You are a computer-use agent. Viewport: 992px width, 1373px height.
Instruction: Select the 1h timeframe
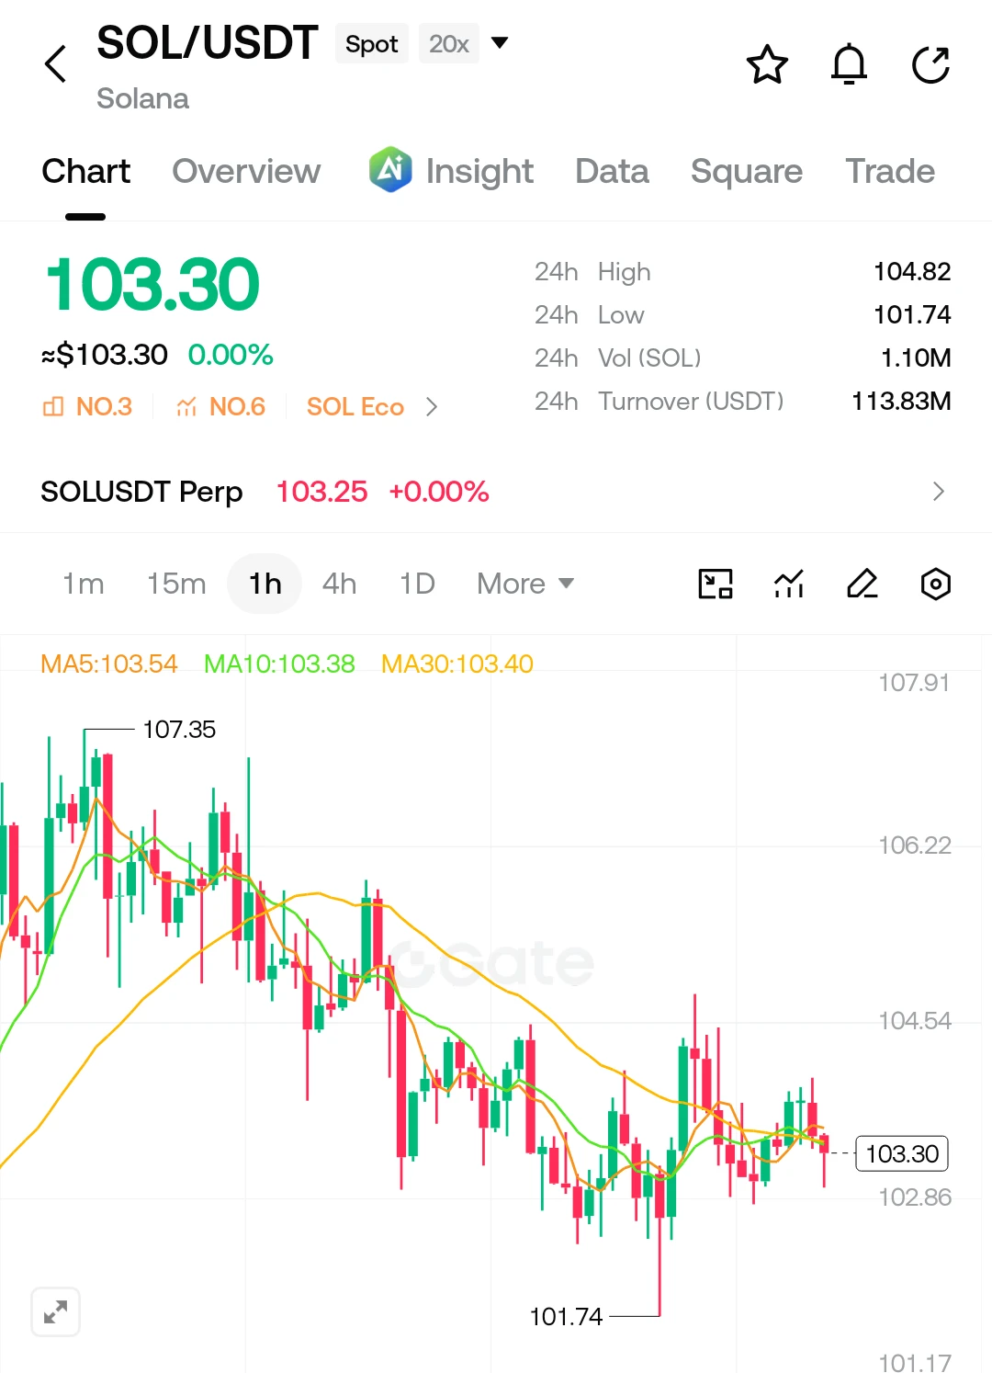pyautogui.click(x=265, y=584)
